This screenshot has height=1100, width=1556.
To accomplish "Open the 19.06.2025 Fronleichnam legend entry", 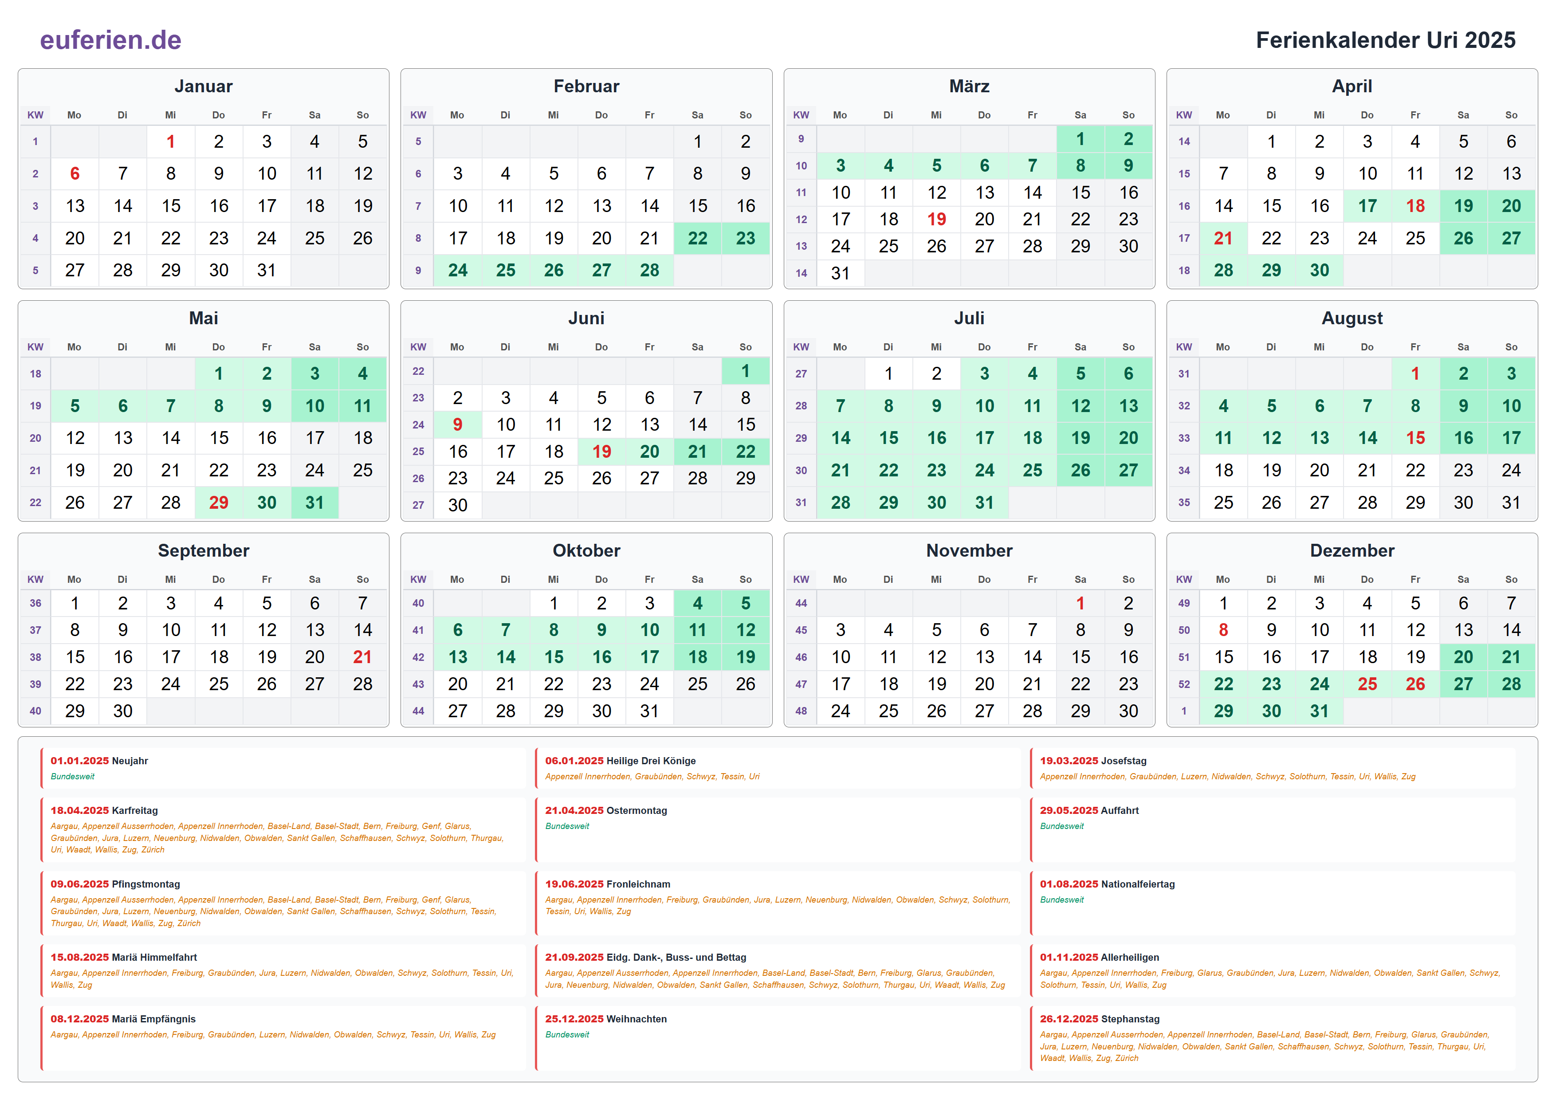I will 777,904.
